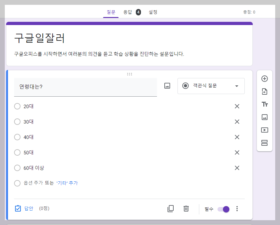Import questions using the side toolbar icon
The image size is (280, 225).
(x=265, y=91)
